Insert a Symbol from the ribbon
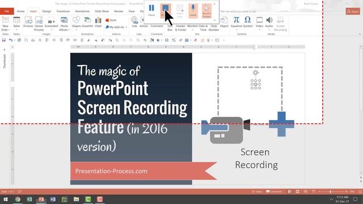Screen dimensions: 363x204 pos(248,23)
